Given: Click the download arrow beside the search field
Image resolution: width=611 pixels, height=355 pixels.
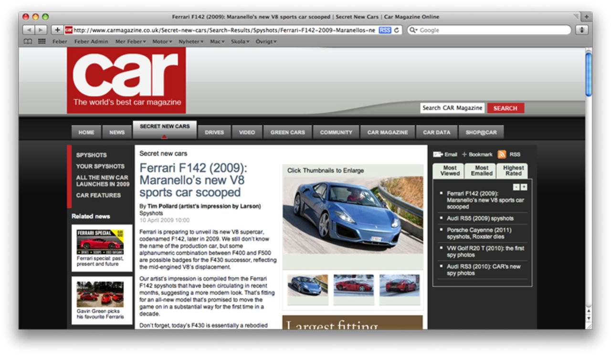Looking at the screenshot, I should [x=581, y=30].
